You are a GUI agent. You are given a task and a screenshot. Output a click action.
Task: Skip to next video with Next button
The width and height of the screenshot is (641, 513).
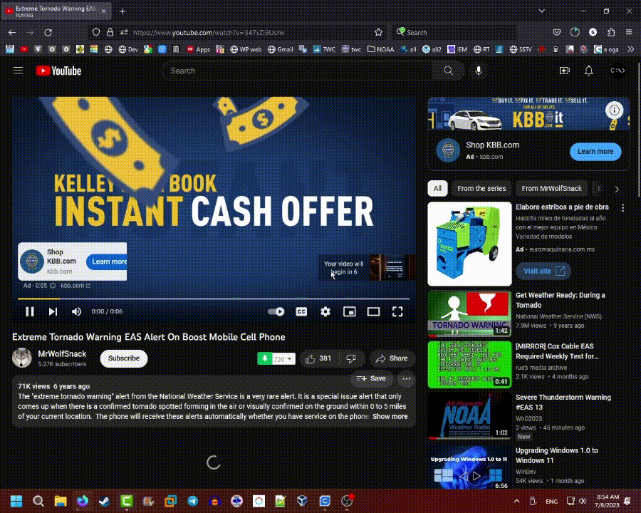53,312
